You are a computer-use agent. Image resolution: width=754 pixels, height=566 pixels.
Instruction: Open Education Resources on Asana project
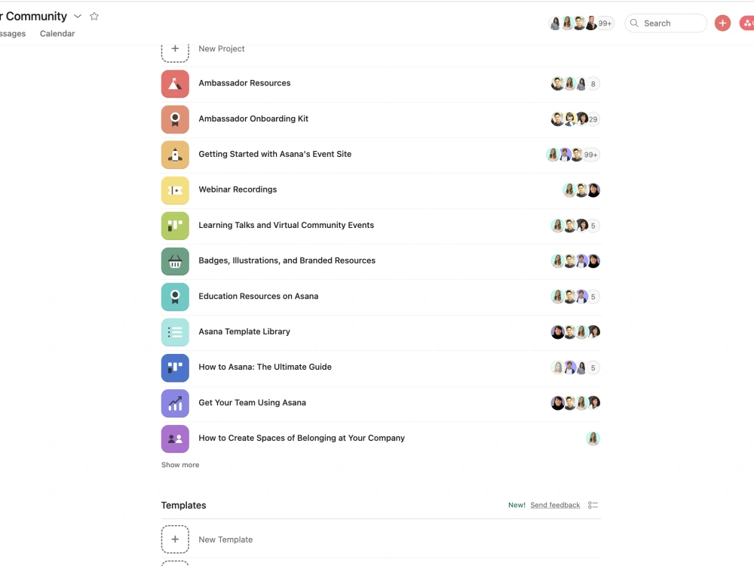[258, 296]
